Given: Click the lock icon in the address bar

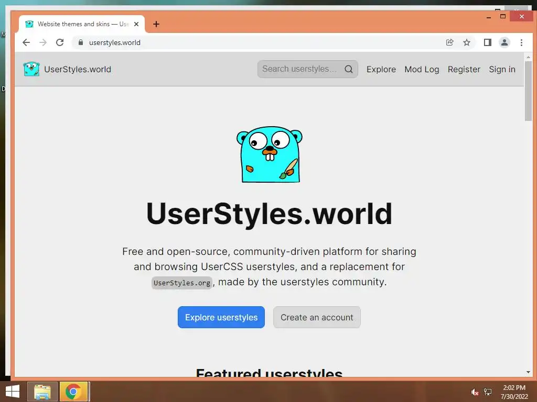Looking at the screenshot, I should [x=81, y=42].
